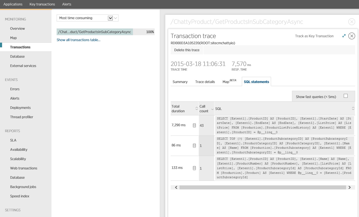Click the left arrow on the horizontal scrollbar
Screen dimensions: 359x217
(176, 187)
